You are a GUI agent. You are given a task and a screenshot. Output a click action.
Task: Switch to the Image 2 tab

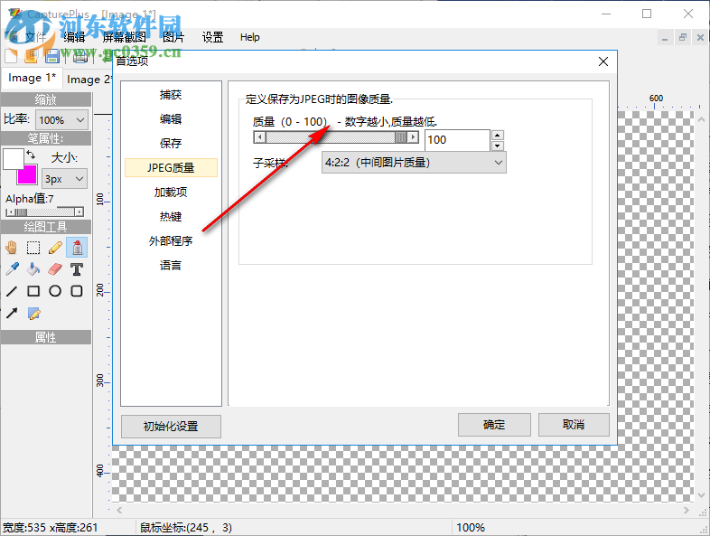point(88,80)
